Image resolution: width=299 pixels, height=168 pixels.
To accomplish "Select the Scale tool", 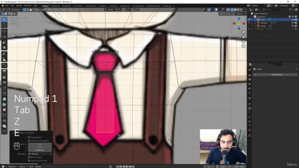I will [x=4, y=42].
